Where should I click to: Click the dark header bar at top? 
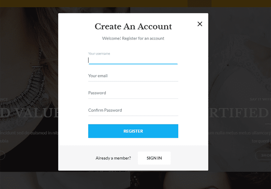click(136, 3)
